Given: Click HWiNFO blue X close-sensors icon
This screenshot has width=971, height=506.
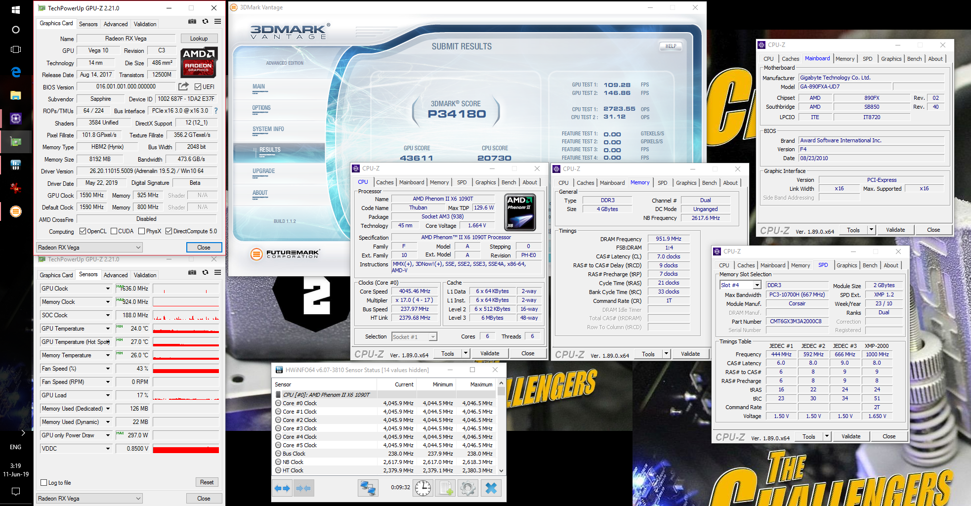Looking at the screenshot, I should coord(491,488).
